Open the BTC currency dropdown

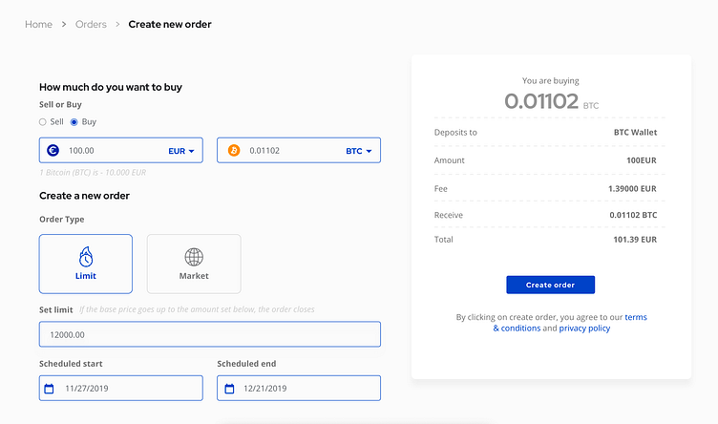click(x=359, y=151)
